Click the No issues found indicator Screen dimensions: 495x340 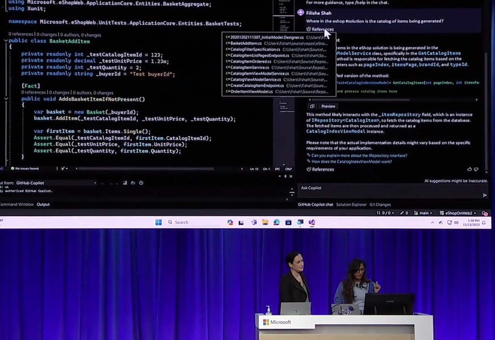[x=25, y=169]
